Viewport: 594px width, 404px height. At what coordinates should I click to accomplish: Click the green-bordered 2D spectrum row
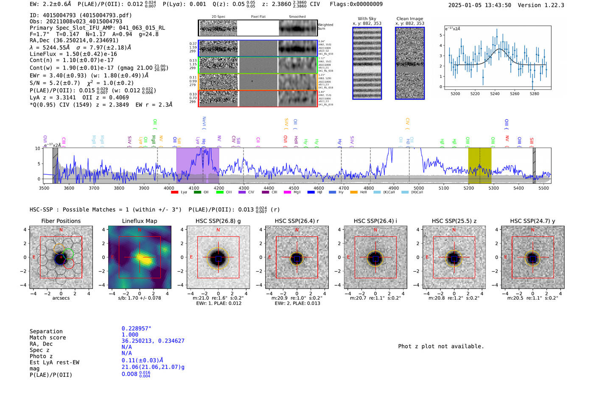(x=258, y=65)
